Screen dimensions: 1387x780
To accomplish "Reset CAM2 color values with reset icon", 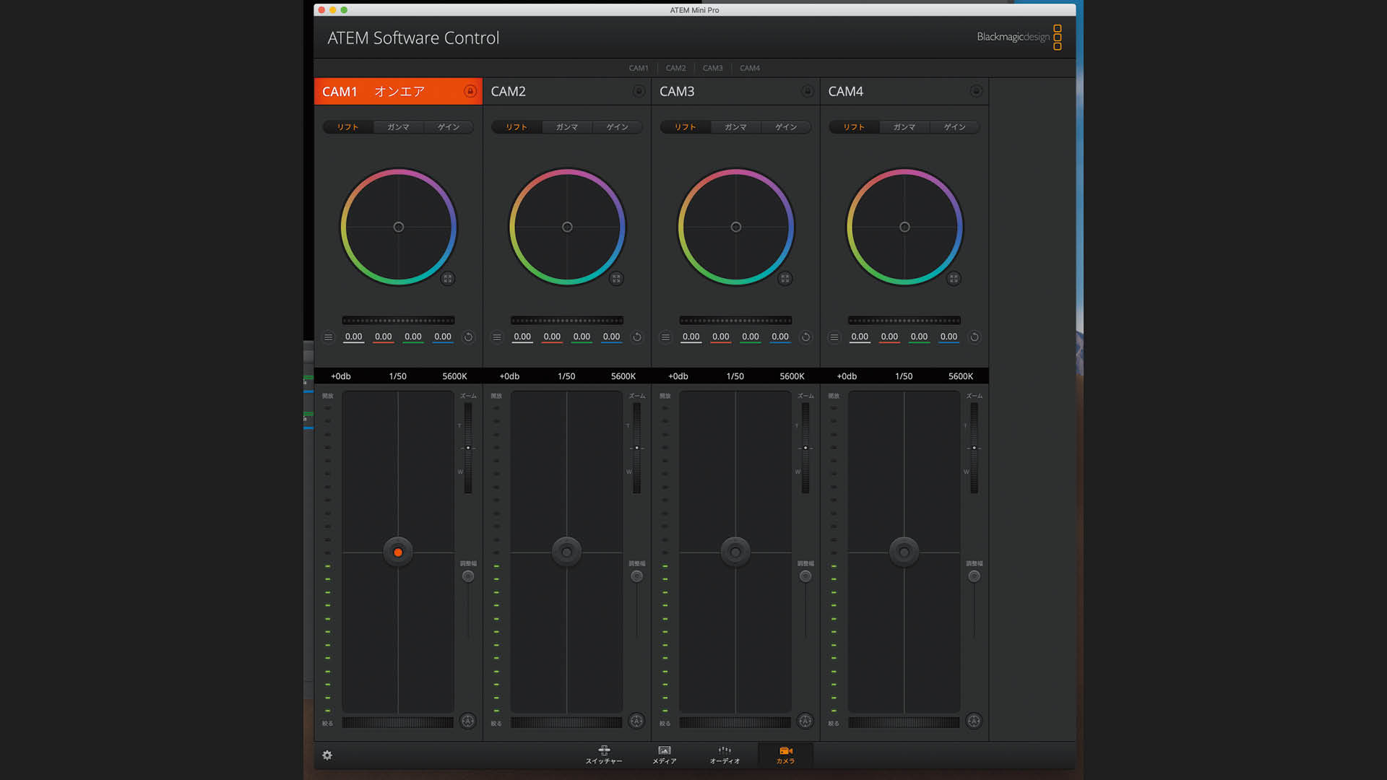I will (637, 337).
